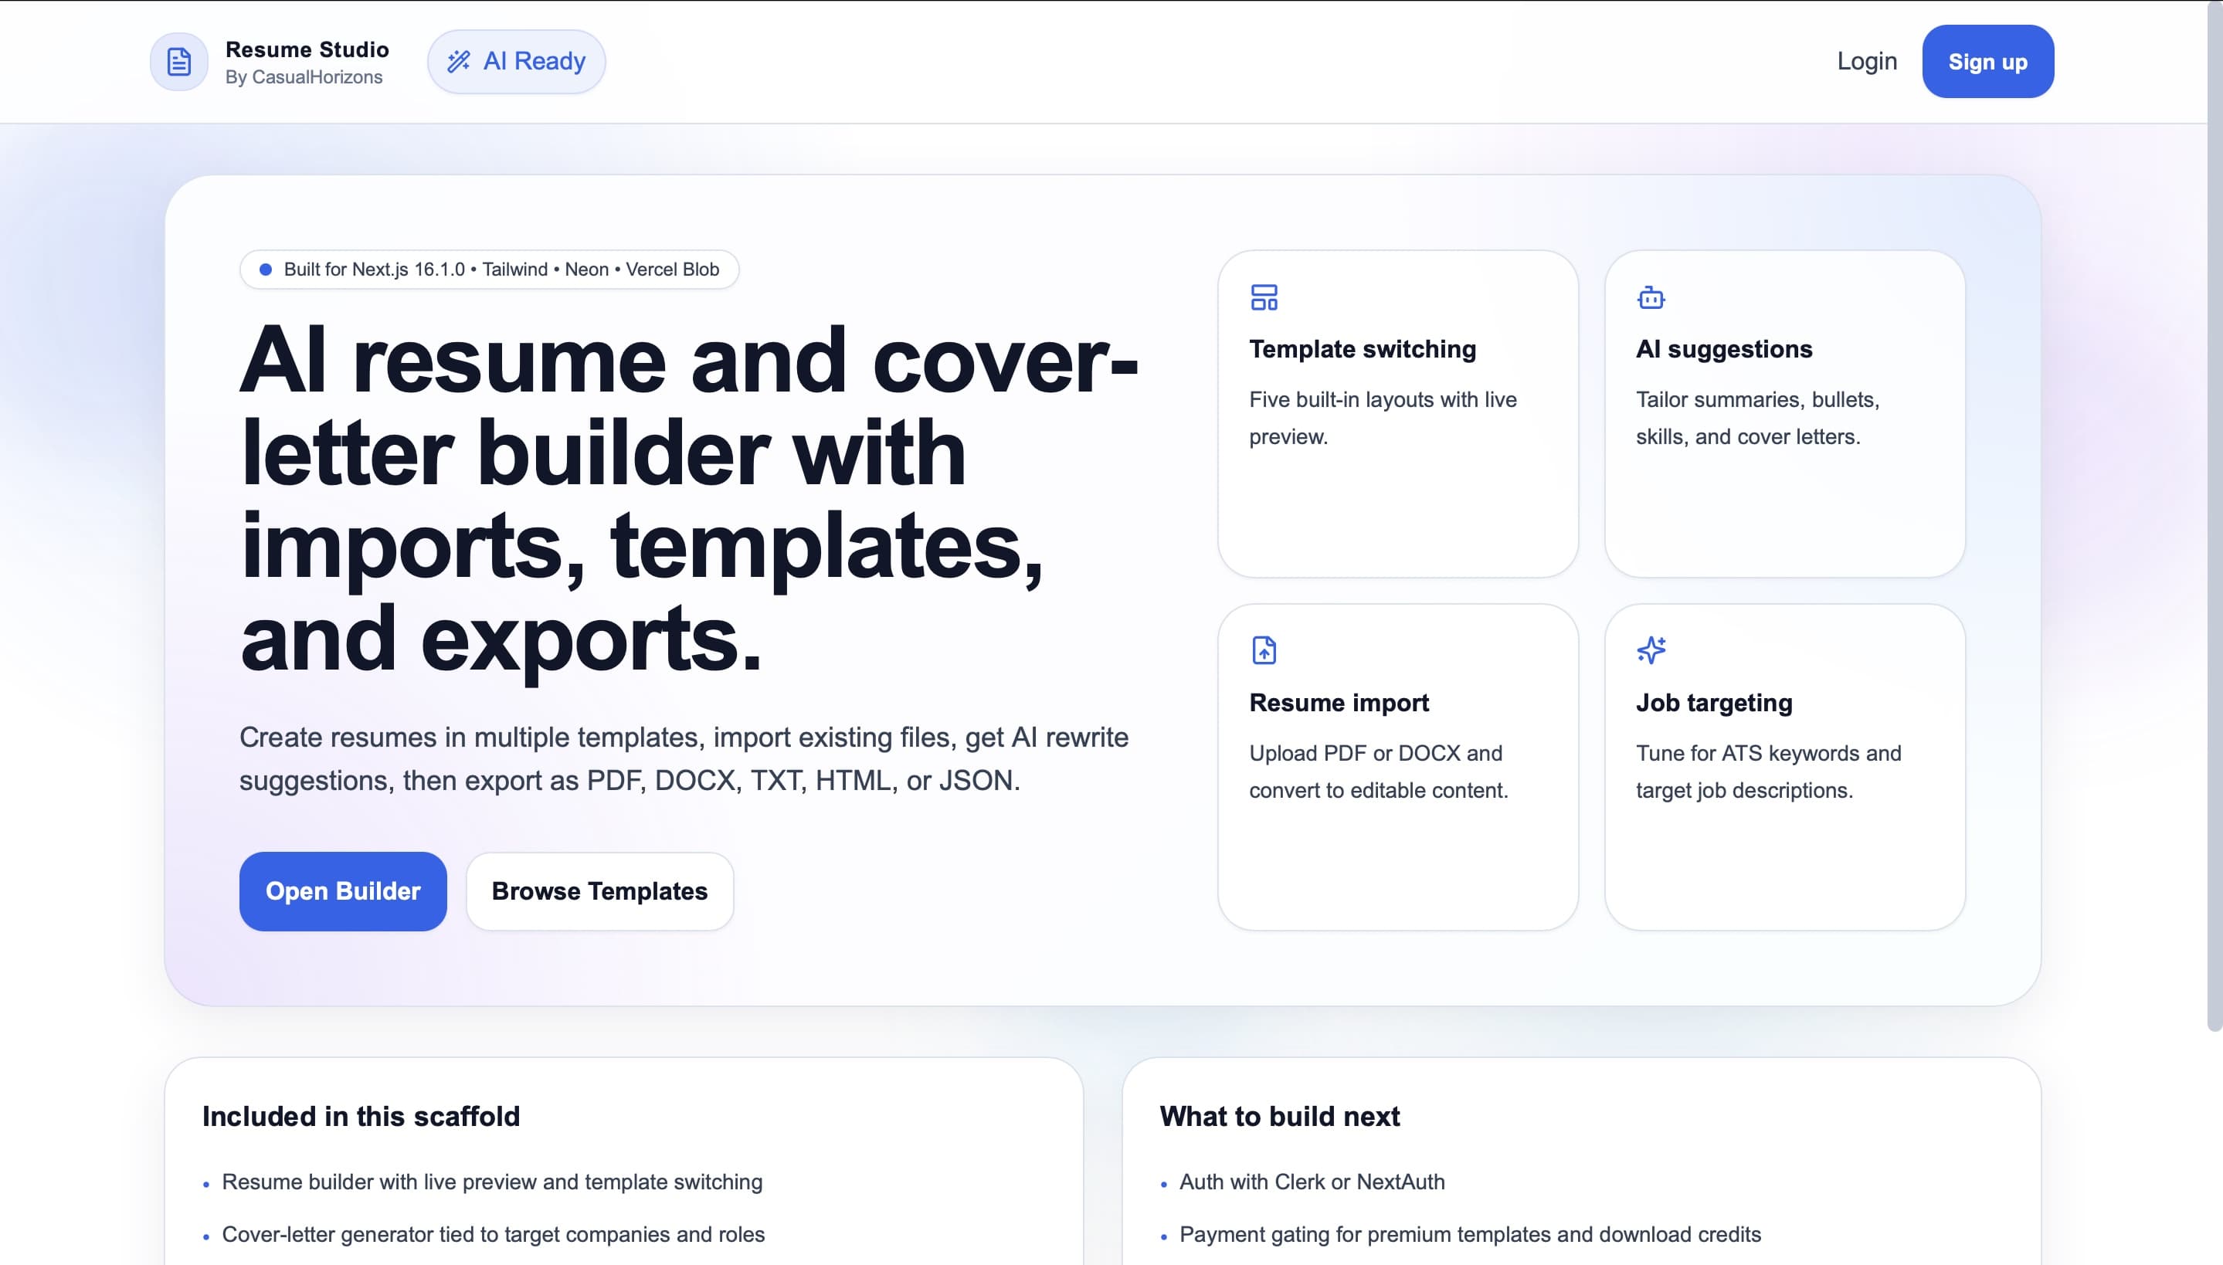Click the AI Ready pill badge
The image size is (2223, 1265).
pyautogui.click(x=516, y=61)
